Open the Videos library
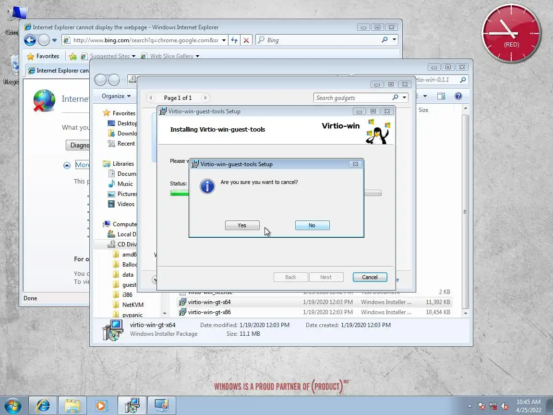This screenshot has height=415, width=553. pos(121,204)
